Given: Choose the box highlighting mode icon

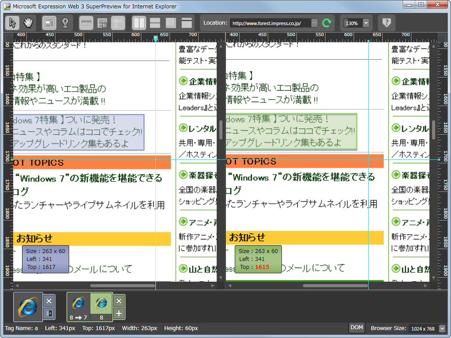Looking at the screenshot, I should tap(49, 23).
